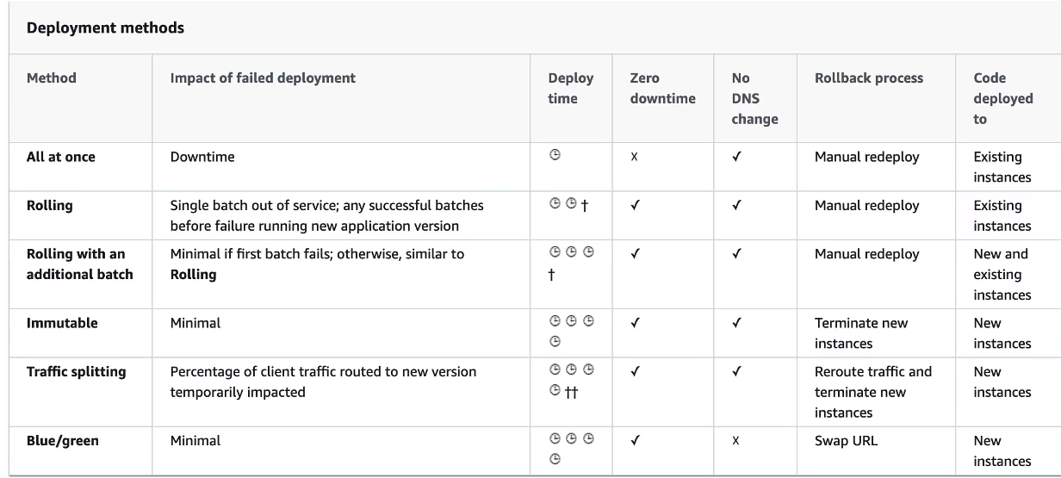Viewport: 1061px width, 478px height.
Task: Click the X mark under Zero downtime for All at once
Action: pyautogui.click(x=635, y=158)
